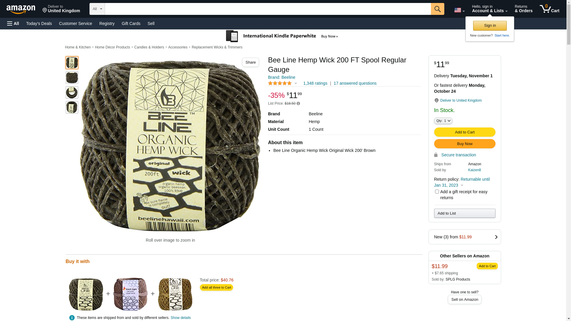Open the shopping cart icon

549,9
